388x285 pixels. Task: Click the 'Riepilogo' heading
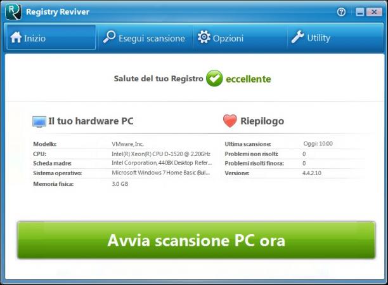262,121
